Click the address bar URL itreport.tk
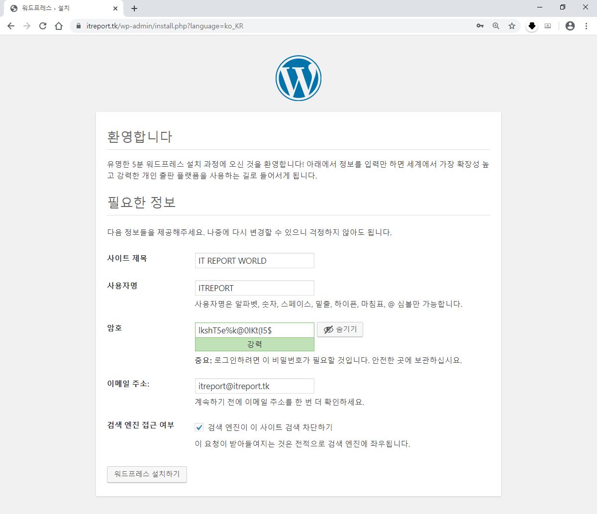 point(165,26)
